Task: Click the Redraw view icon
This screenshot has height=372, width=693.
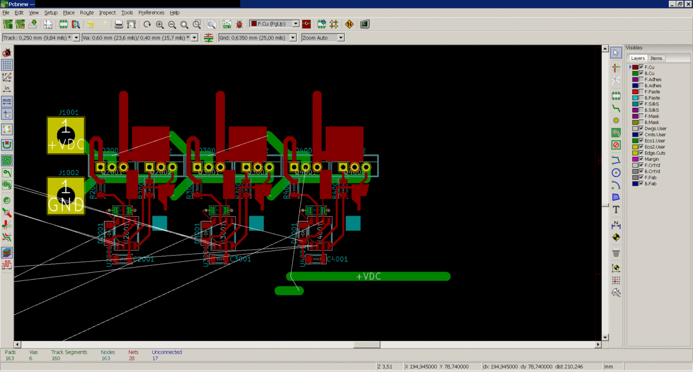Action: (x=147, y=24)
